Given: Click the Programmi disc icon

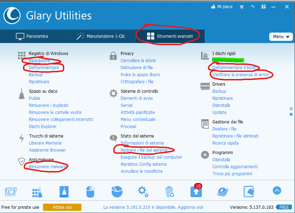Looking at the screenshot, I should 205,155.
